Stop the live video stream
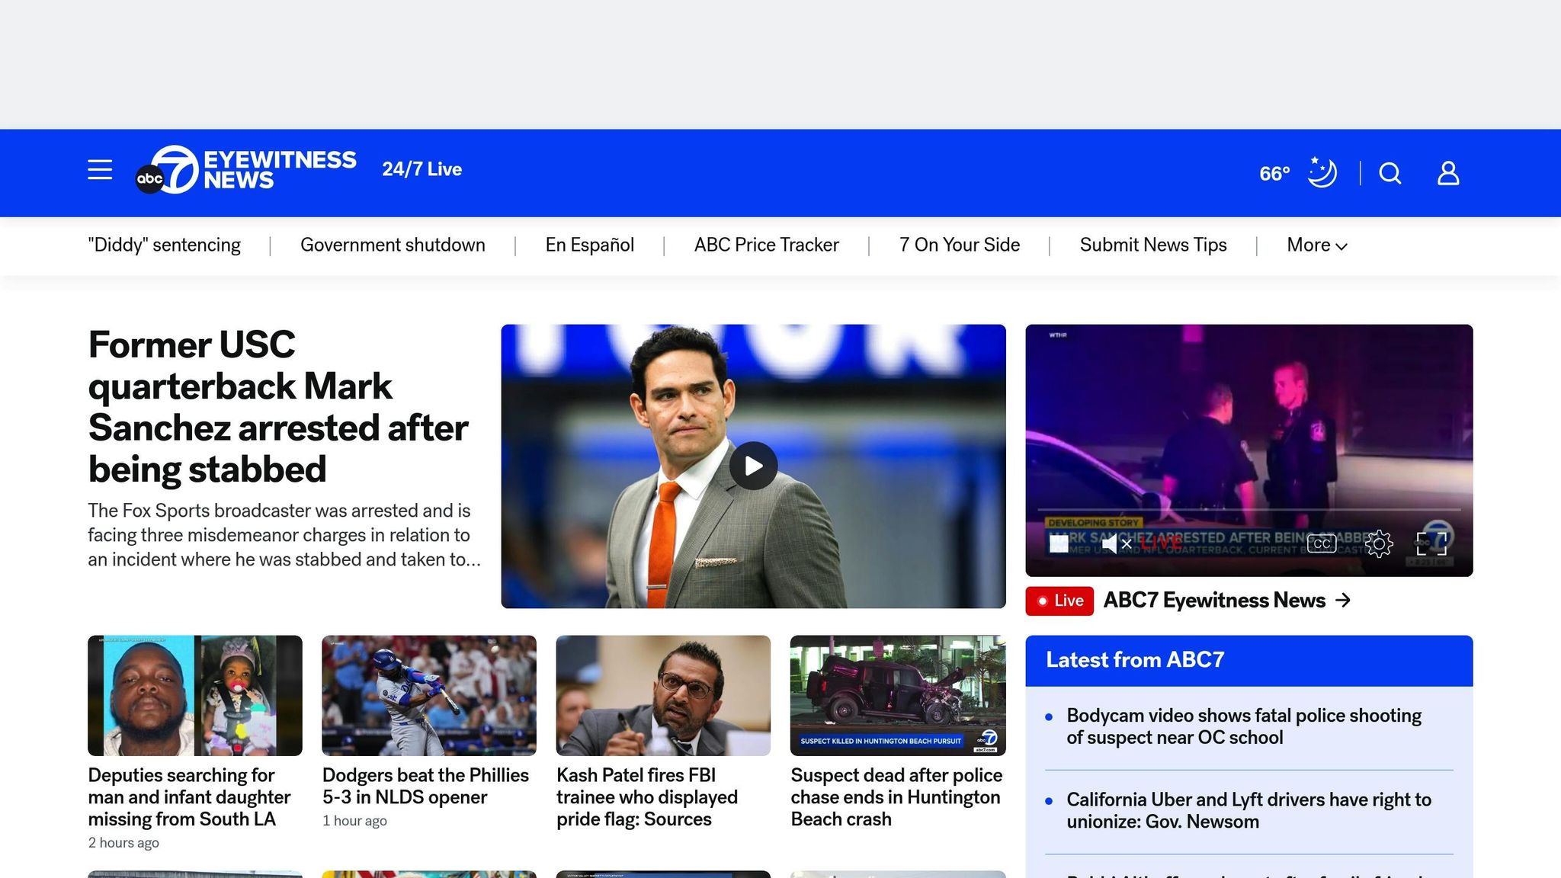This screenshot has height=878, width=1561. (x=1059, y=543)
